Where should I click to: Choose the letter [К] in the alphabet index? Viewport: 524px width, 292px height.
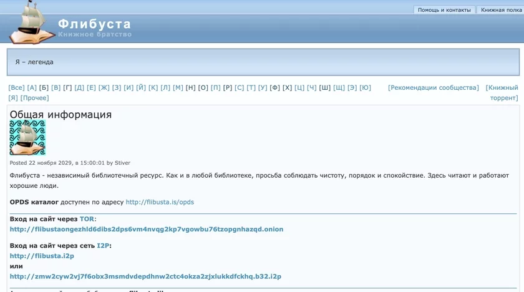click(153, 88)
